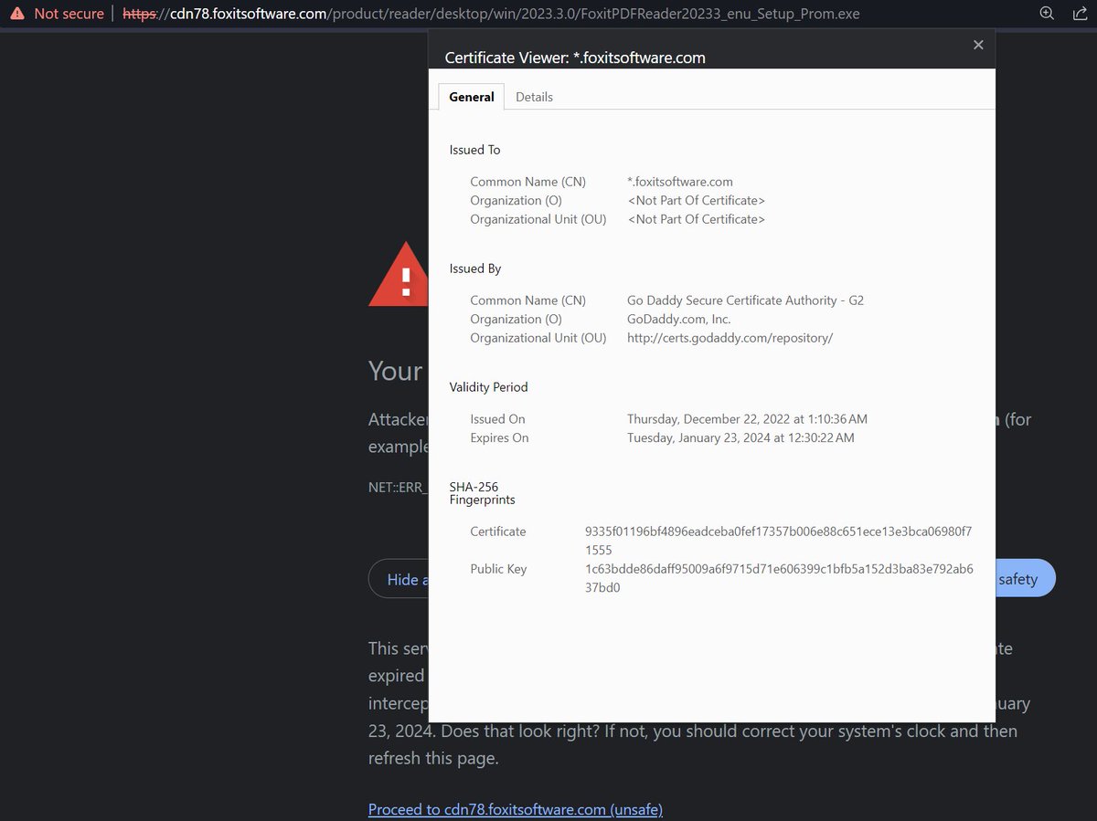Close the Certificate Viewer dialog
1097x821 pixels.
tap(978, 45)
